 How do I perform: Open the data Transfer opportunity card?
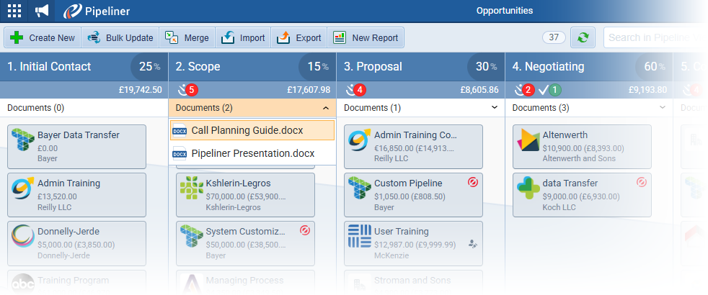(582, 195)
